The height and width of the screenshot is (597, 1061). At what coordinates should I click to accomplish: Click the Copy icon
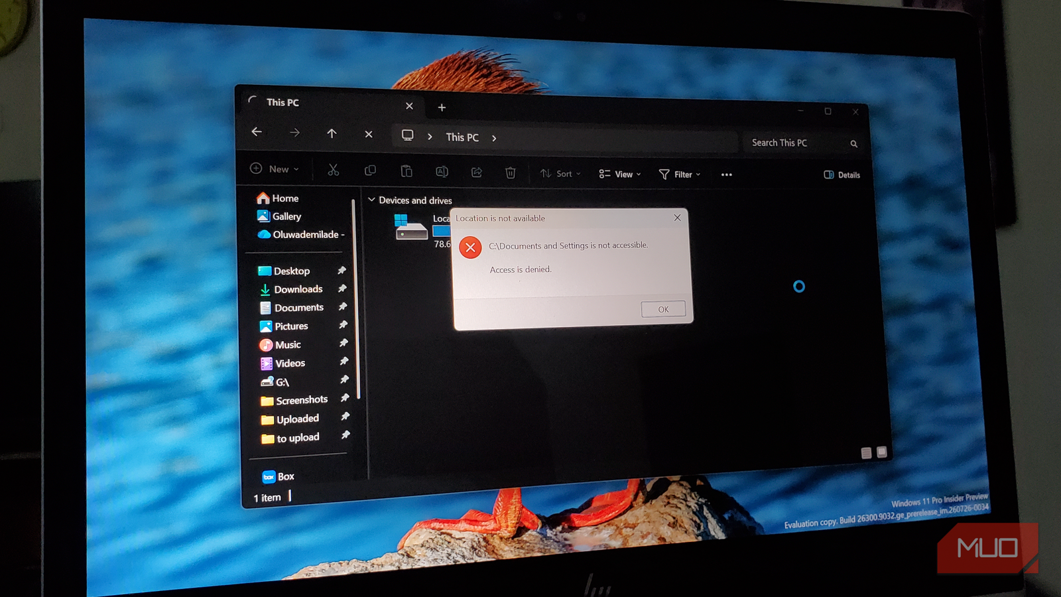[x=370, y=171]
